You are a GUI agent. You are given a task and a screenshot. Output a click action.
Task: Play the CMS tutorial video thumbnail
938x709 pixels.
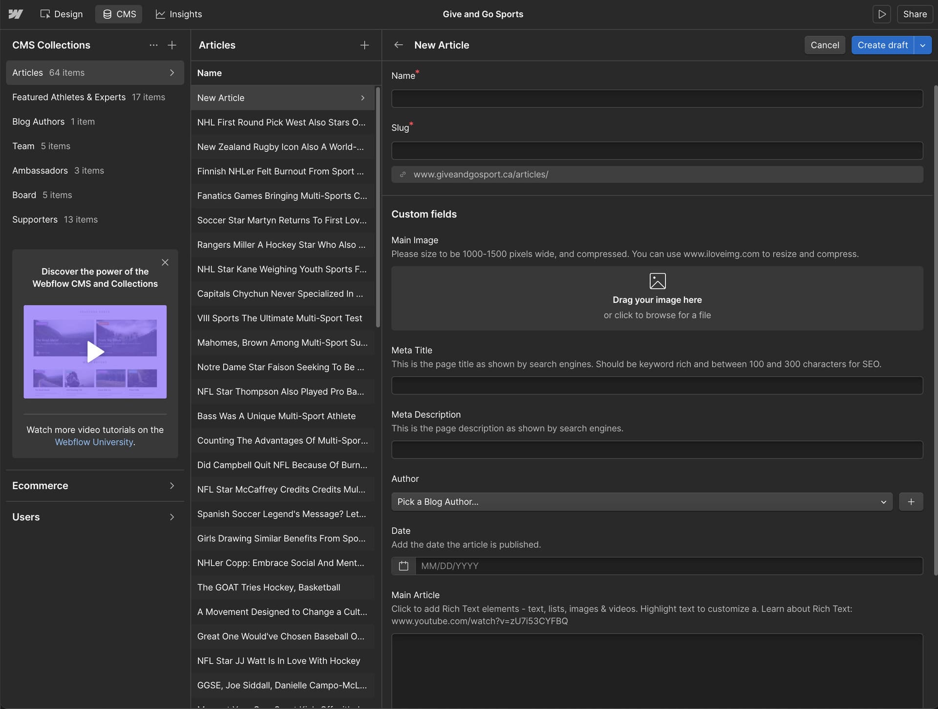[95, 351]
